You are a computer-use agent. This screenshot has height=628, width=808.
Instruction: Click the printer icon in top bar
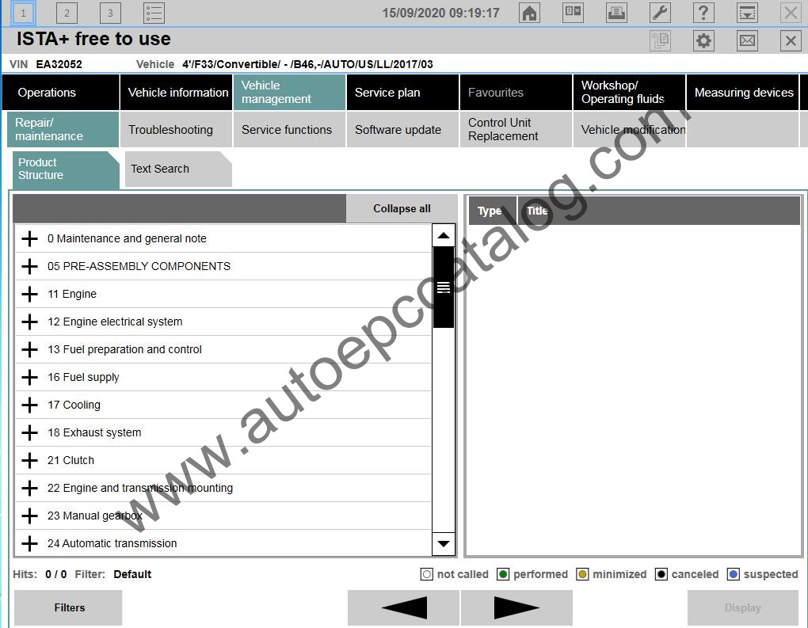tap(616, 13)
